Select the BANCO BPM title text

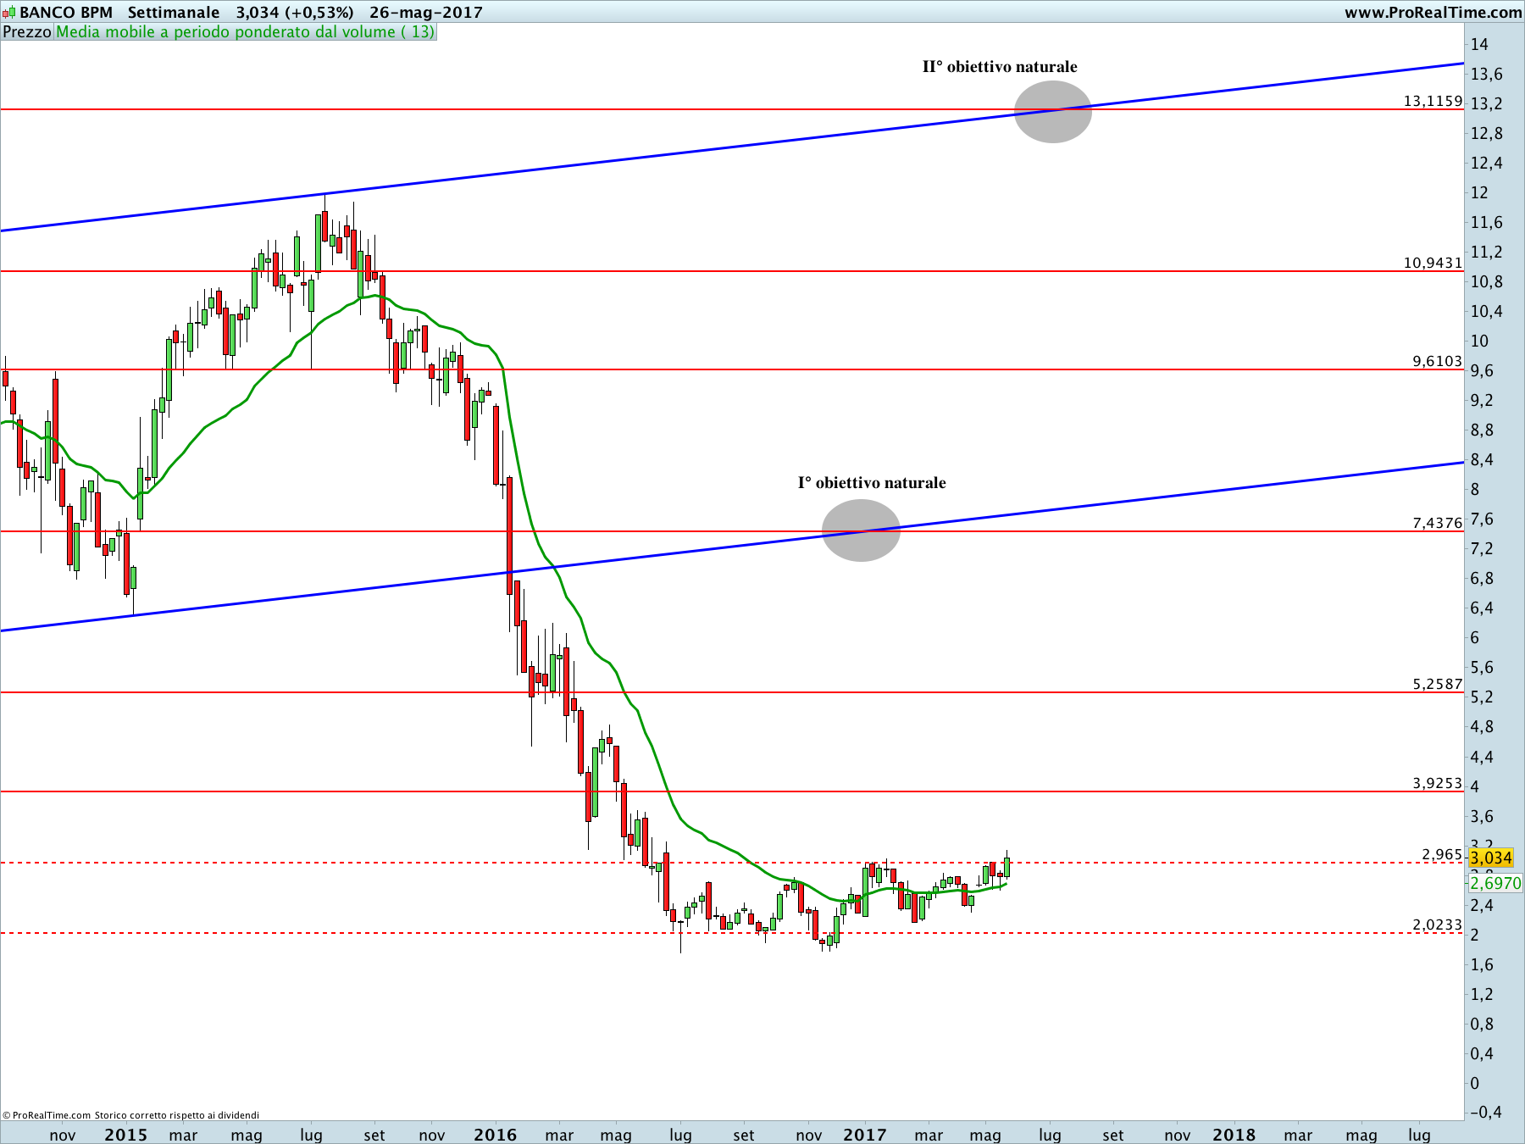coord(66,13)
